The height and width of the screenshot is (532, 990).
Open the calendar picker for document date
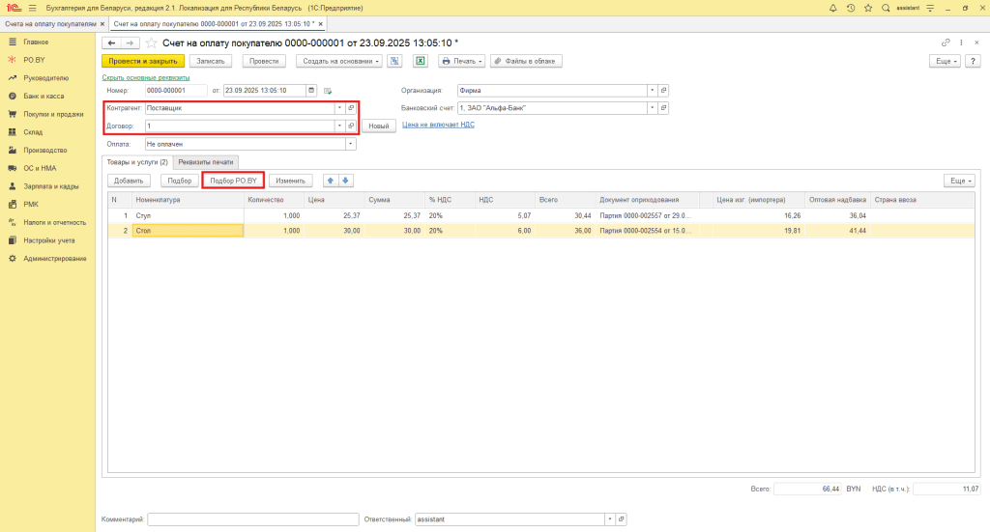click(x=311, y=91)
